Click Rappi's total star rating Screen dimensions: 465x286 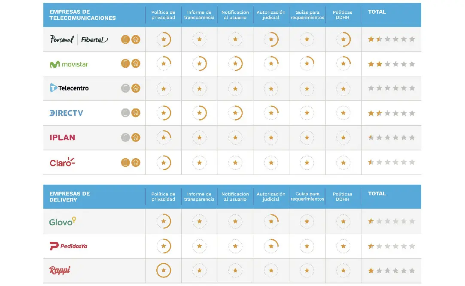[392, 271]
